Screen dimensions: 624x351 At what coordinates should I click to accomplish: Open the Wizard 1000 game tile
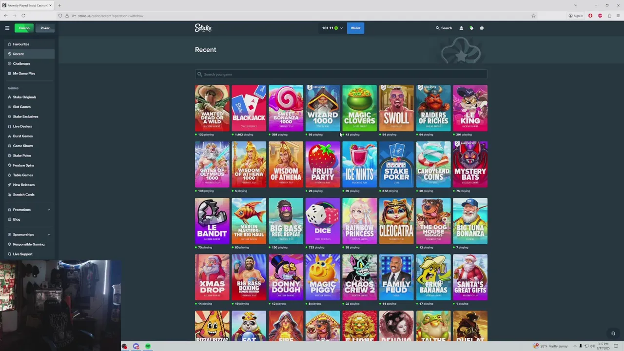click(323, 108)
